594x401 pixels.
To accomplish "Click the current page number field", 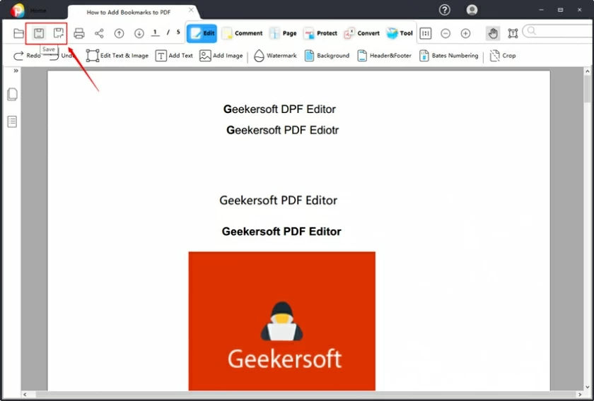I will (156, 32).
